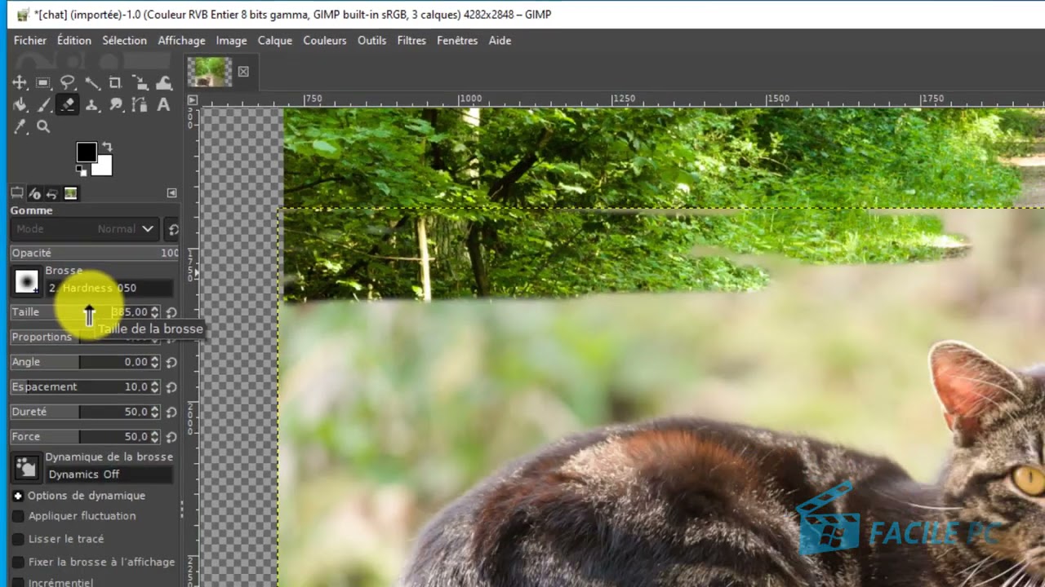Select the Color Picker eyedropper tool

[x=20, y=126]
